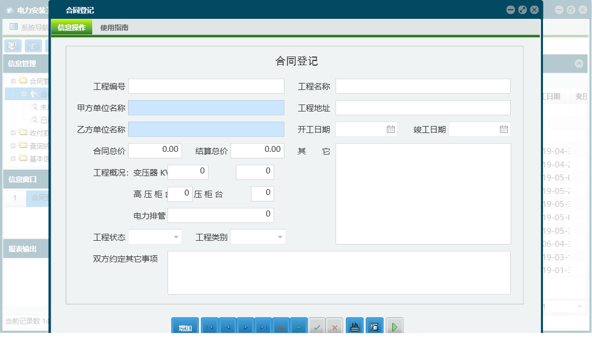
Task: Open the 竣工日期 calendar picker
Action: 502,129
